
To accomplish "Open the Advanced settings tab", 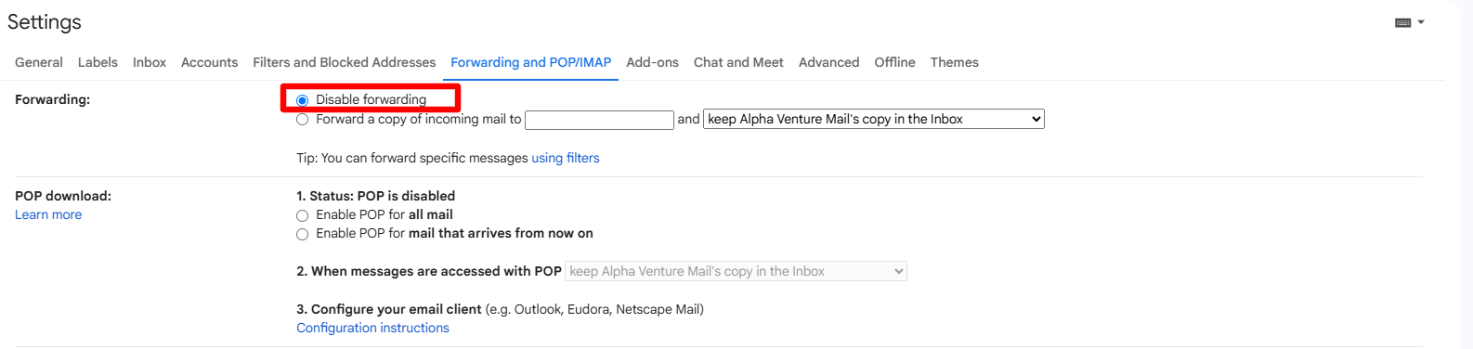I will tap(828, 62).
